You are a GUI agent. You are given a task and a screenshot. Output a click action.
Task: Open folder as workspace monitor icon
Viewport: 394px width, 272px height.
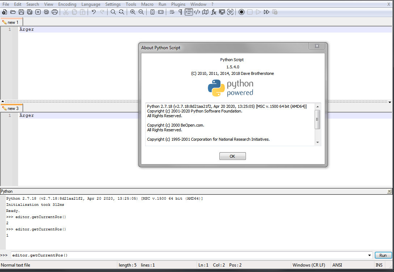point(222,12)
